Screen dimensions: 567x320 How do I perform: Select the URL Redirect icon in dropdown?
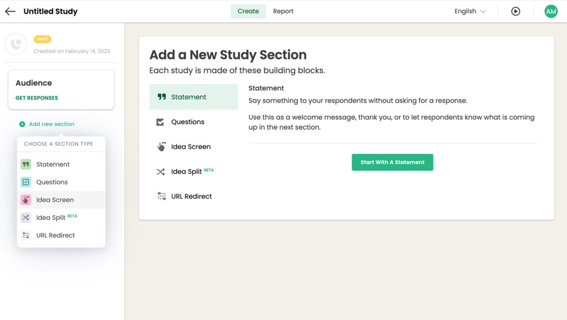[25, 235]
